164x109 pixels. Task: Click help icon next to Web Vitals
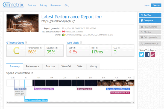(x=81, y=43)
